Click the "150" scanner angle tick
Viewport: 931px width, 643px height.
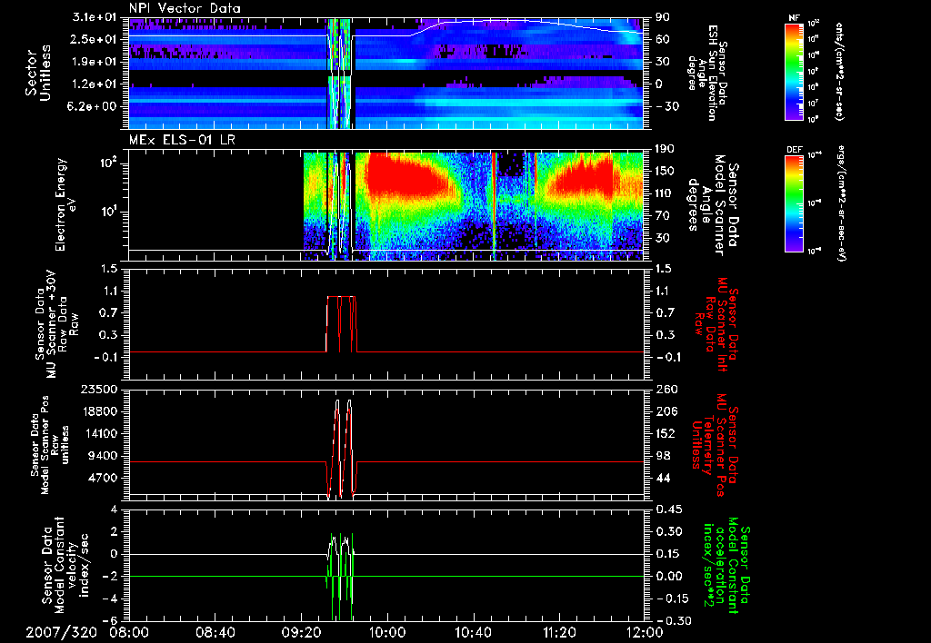(x=666, y=172)
